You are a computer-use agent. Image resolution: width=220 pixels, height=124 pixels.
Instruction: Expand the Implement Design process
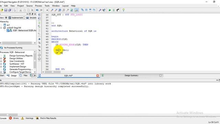point(1,66)
